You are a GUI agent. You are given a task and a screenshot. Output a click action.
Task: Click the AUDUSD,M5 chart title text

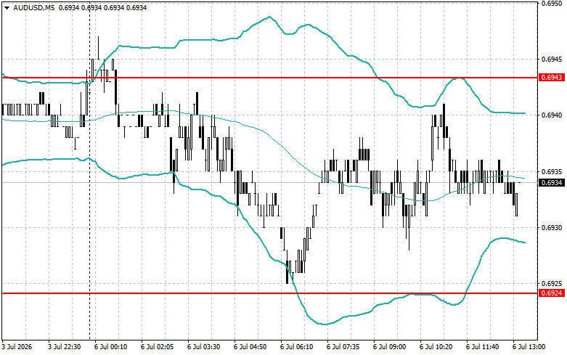[34, 7]
